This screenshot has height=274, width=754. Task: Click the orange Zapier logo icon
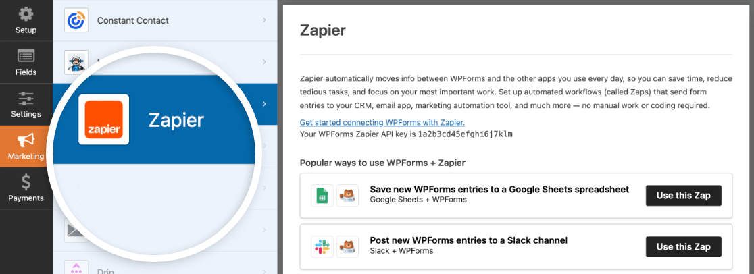[x=104, y=119]
